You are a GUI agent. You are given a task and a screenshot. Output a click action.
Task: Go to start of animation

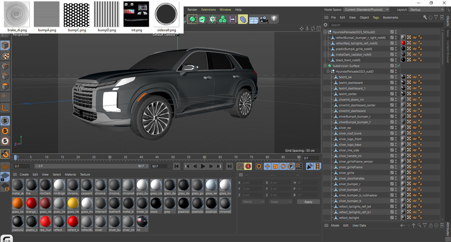[177, 166]
